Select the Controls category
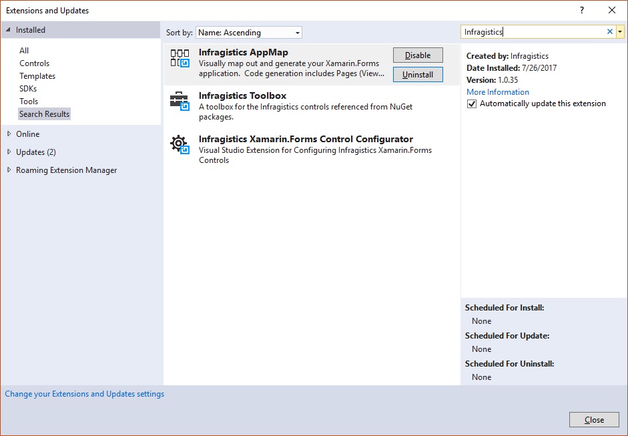This screenshot has height=436, width=628. (x=34, y=63)
